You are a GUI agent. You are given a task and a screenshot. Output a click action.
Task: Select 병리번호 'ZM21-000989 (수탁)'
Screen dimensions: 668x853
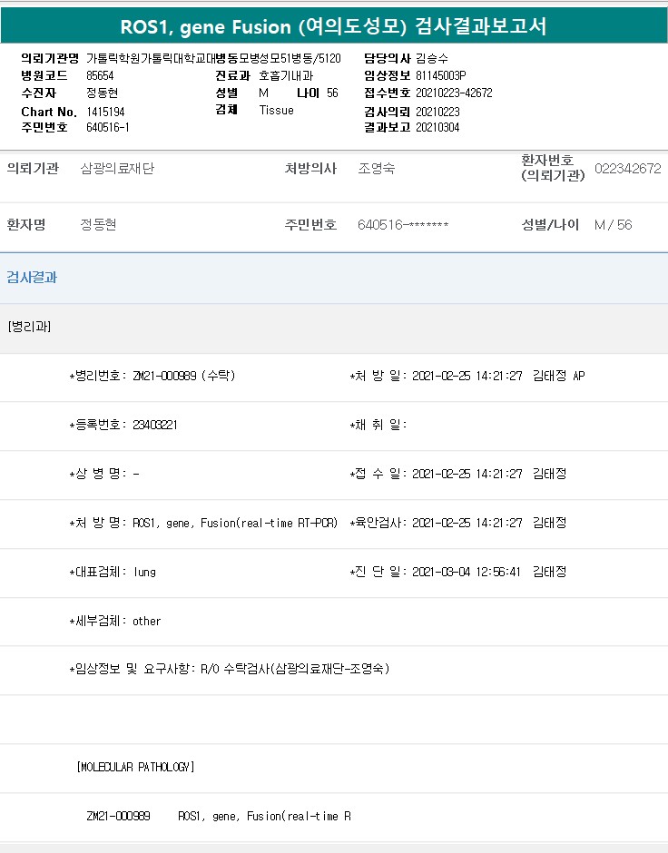point(184,376)
